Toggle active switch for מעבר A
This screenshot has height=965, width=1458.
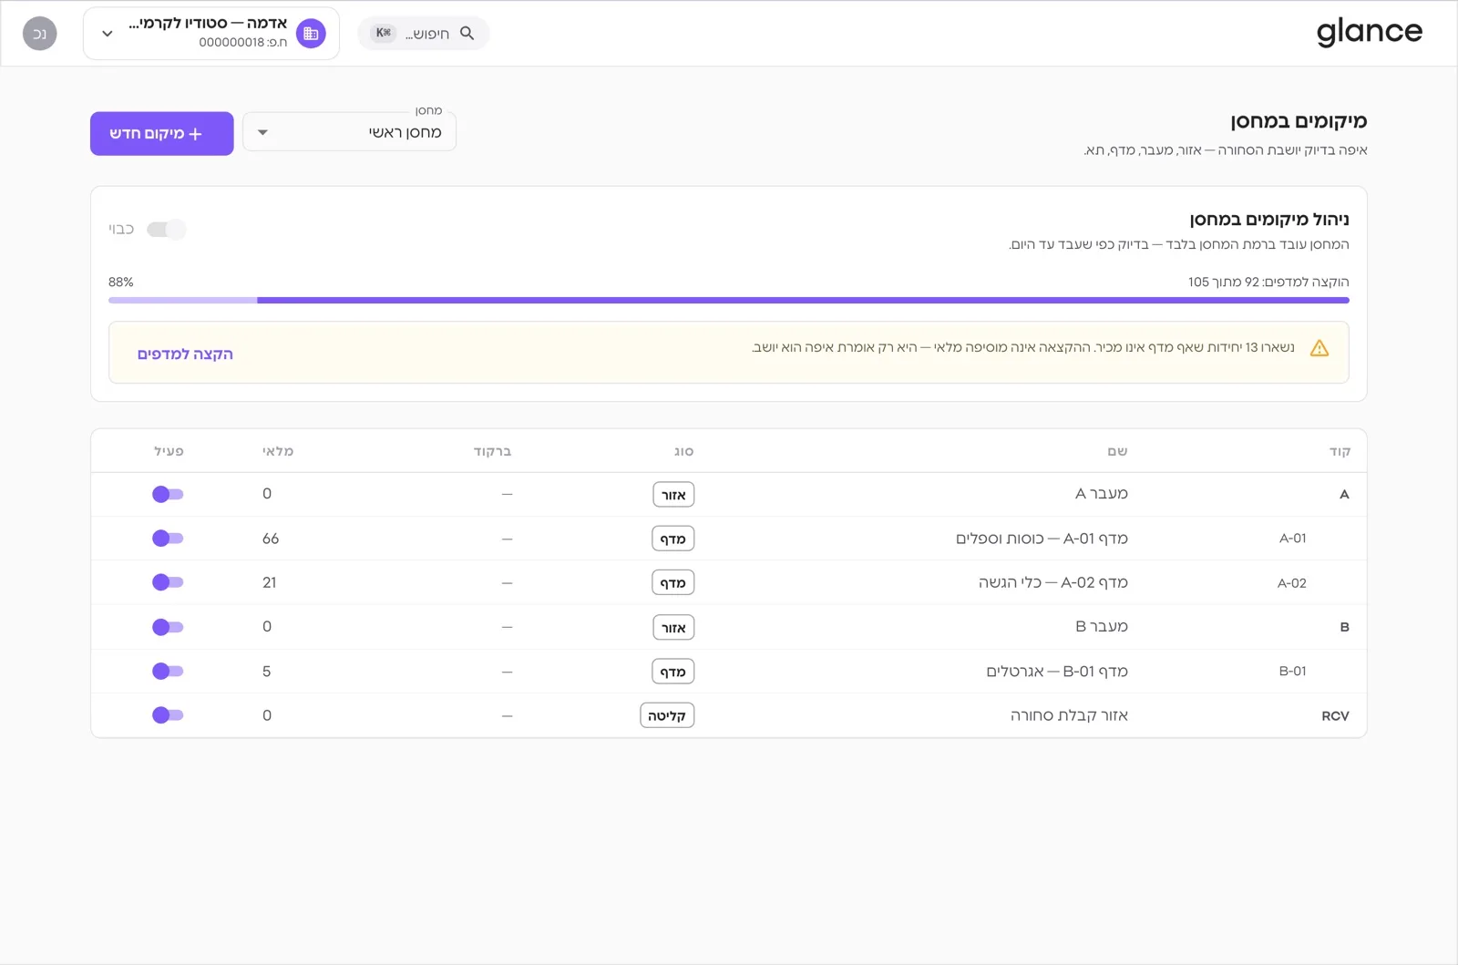pos(168,494)
